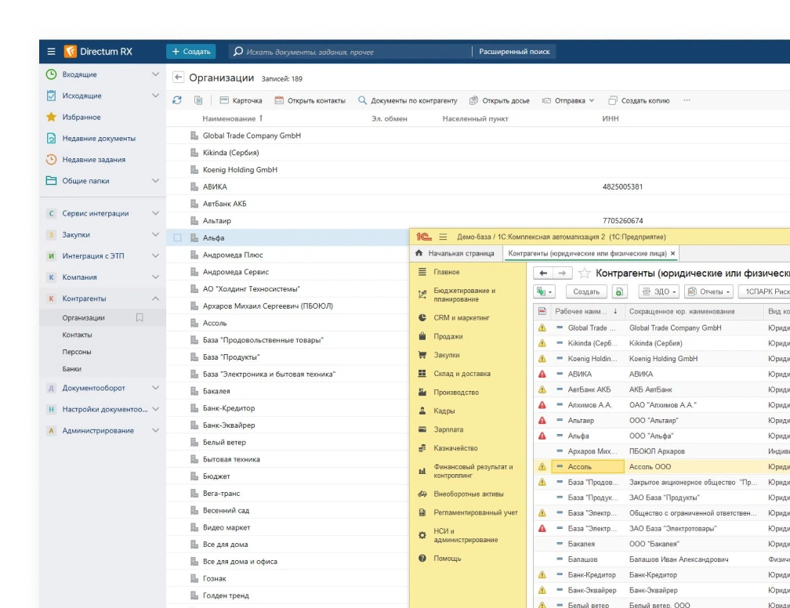790x608 pixels.
Task: Open the Закупки cart section in 1C
Action: tap(448, 355)
